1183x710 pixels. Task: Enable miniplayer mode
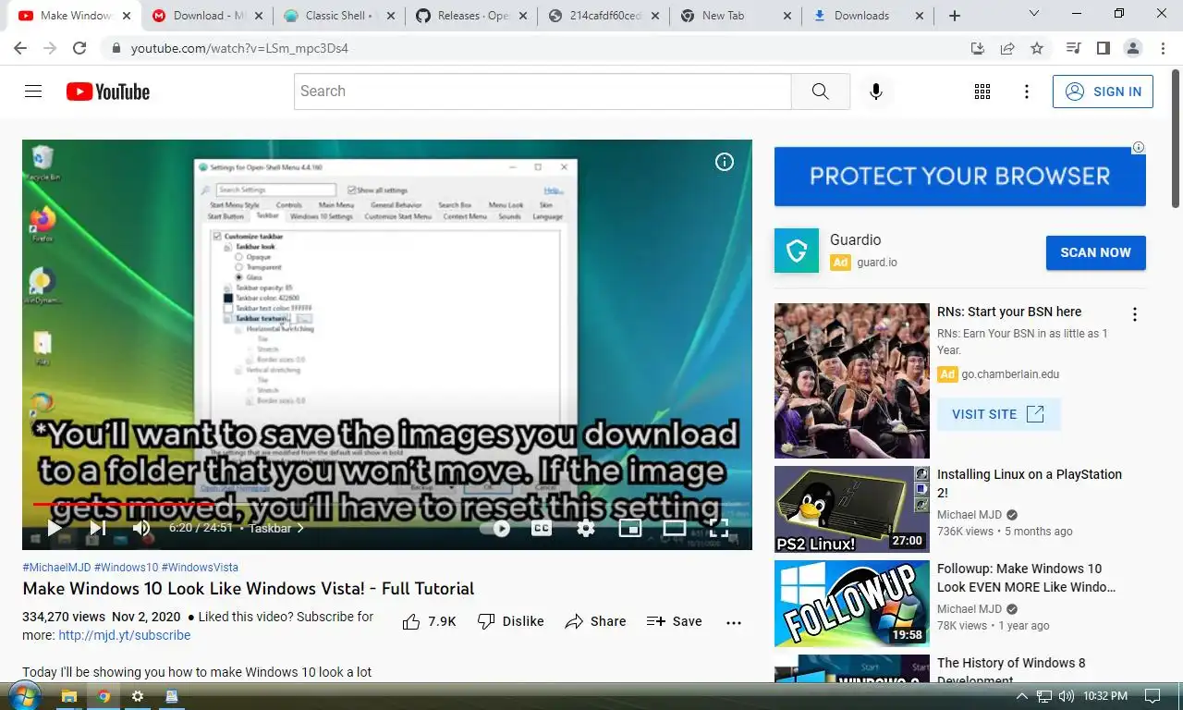tap(630, 528)
